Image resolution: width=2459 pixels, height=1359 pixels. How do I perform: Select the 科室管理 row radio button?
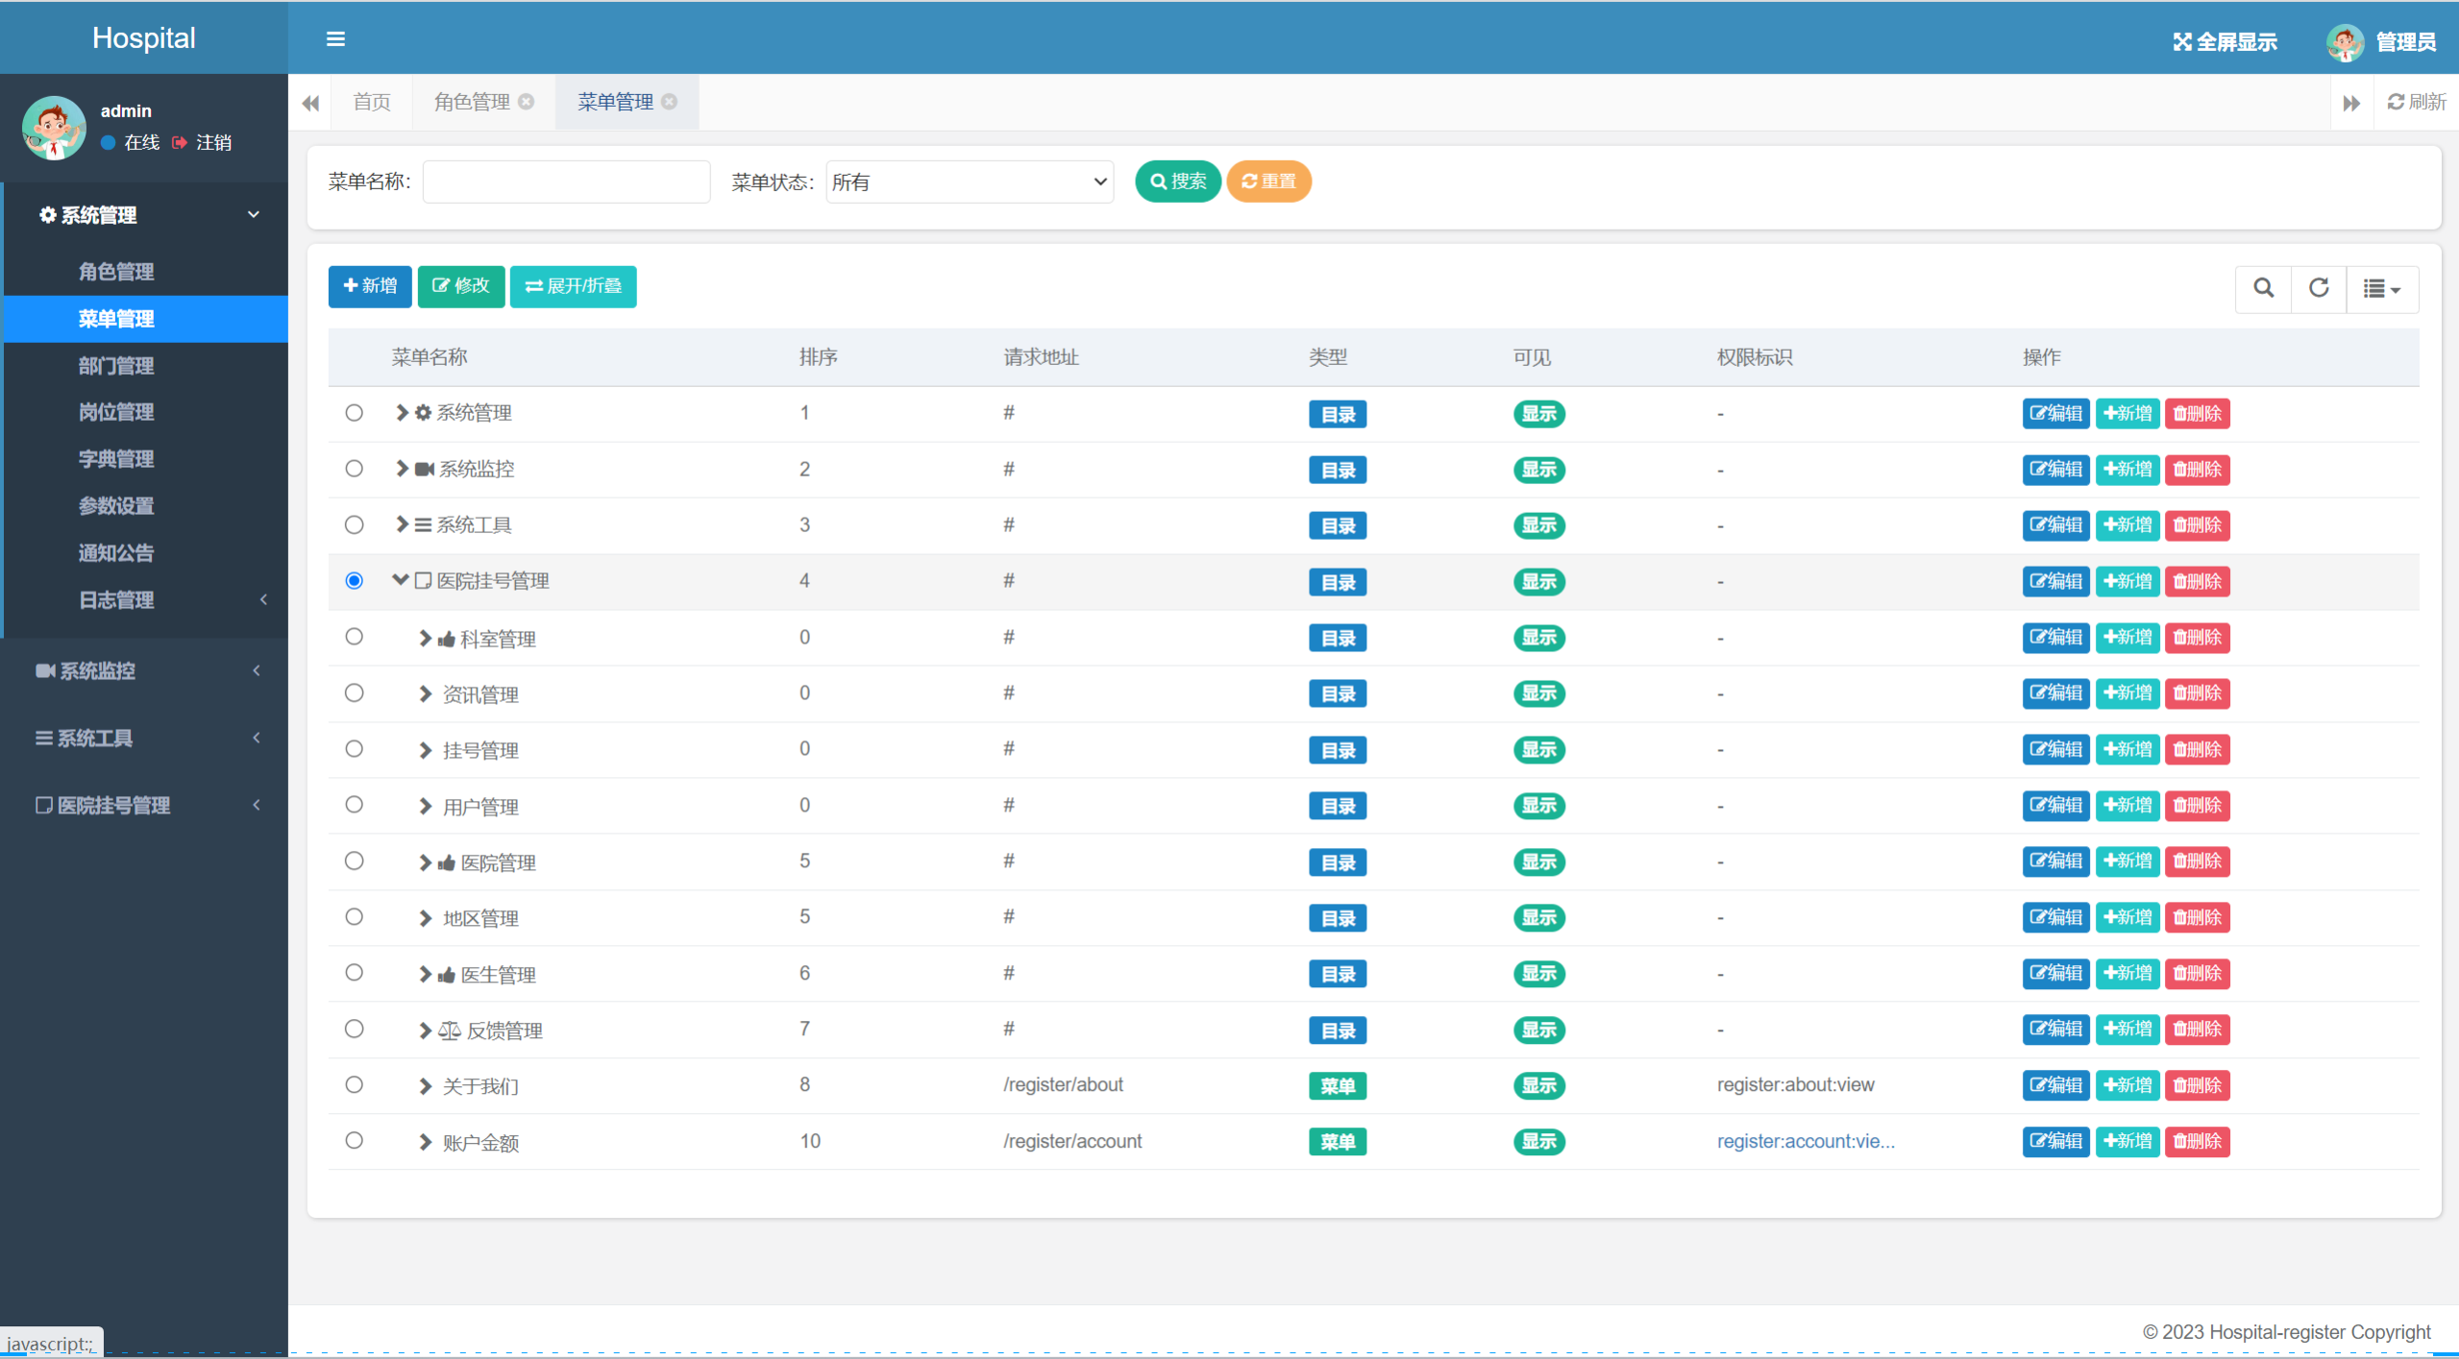click(x=354, y=637)
